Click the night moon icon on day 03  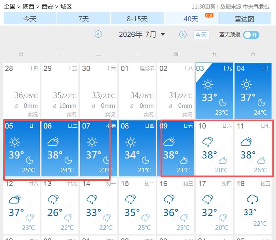tap(223, 103)
